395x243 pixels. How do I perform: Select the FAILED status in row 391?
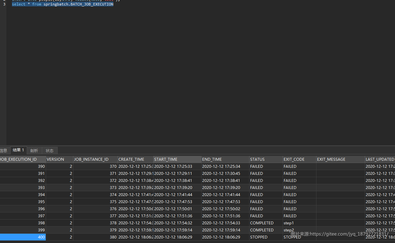point(266,174)
